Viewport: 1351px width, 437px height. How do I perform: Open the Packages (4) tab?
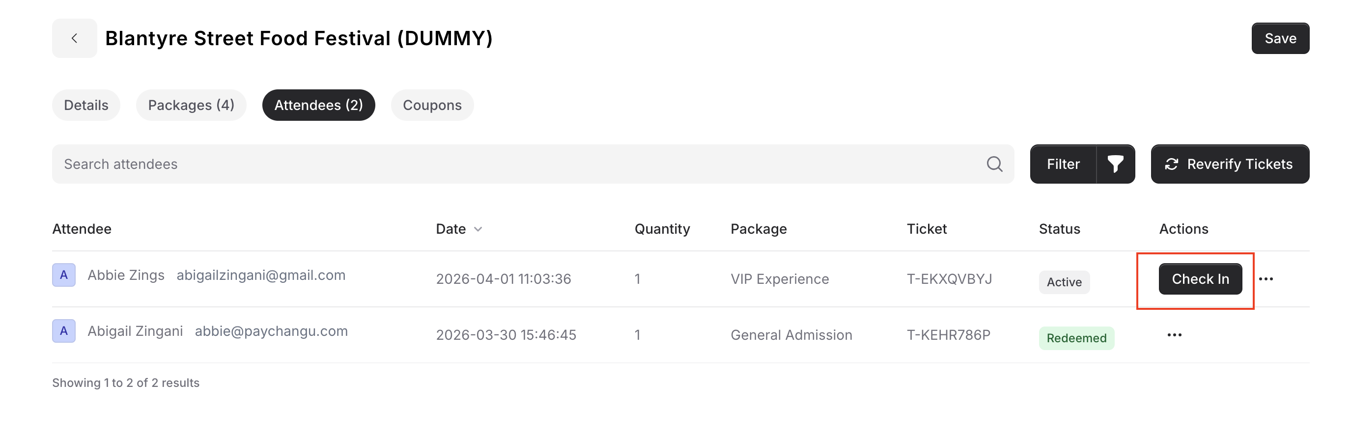(191, 105)
